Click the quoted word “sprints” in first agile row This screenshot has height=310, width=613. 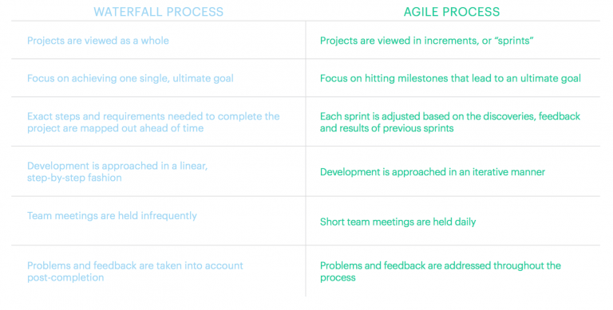coord(515,41)
